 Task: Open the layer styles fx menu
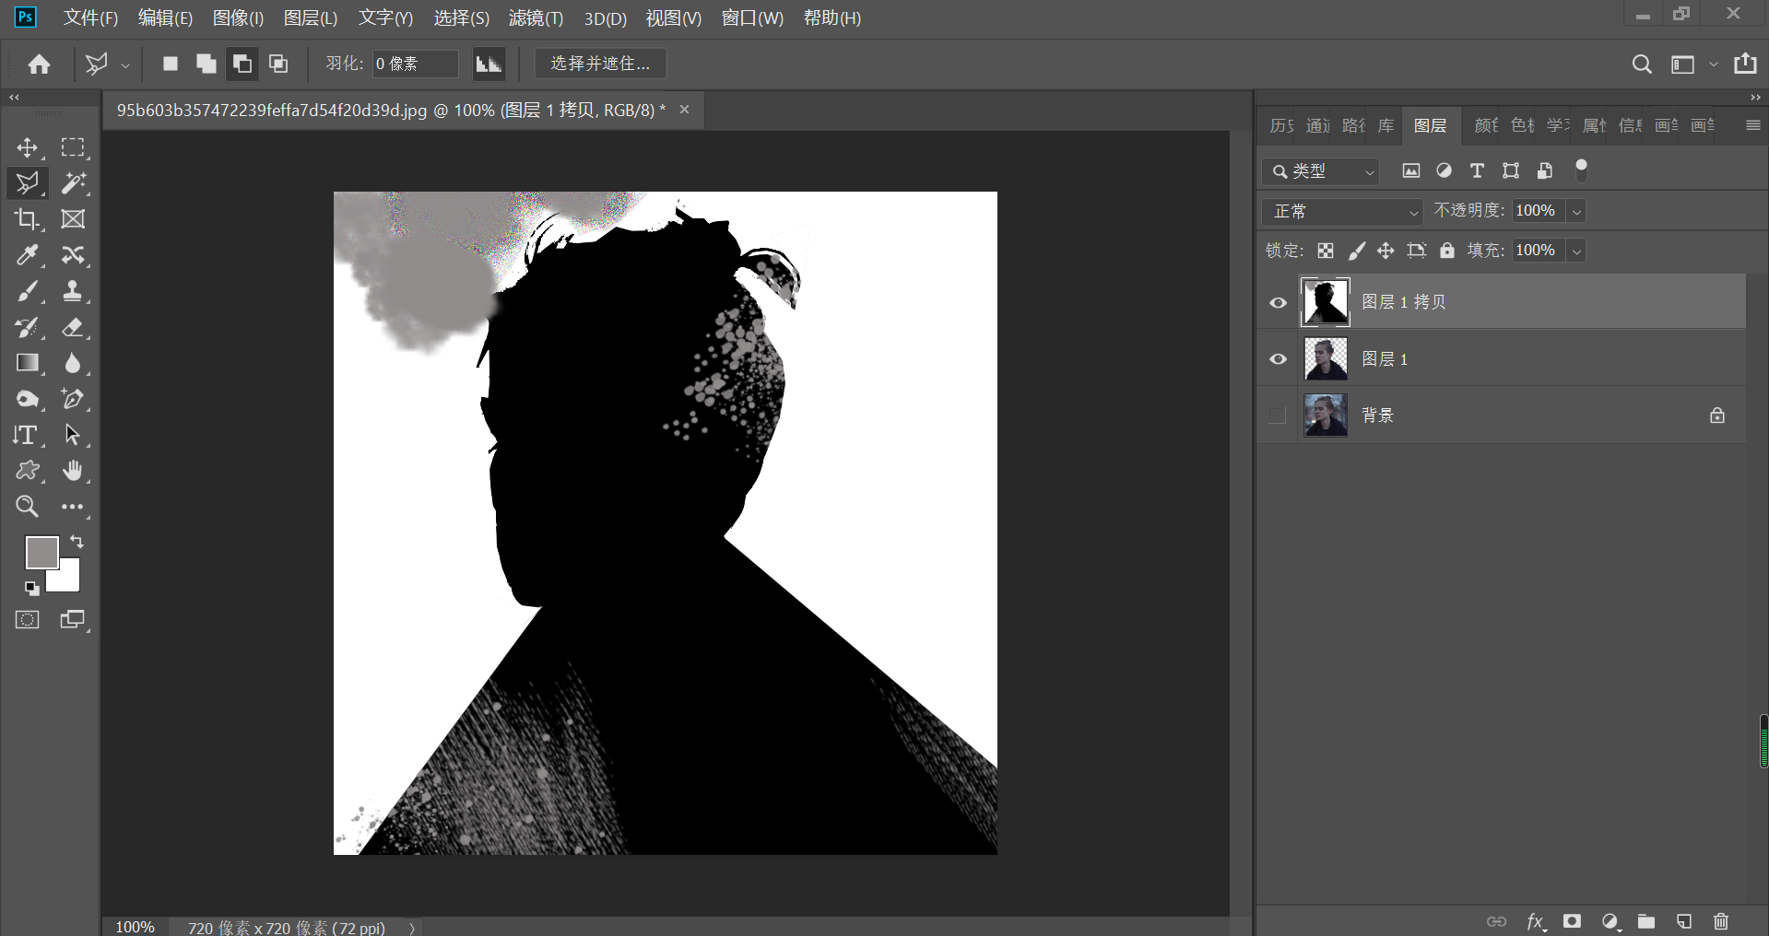pyautogui.click(x=1535, y=921)
